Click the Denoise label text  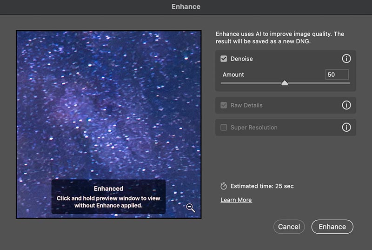pyautogui.click(x=241, y=59)
